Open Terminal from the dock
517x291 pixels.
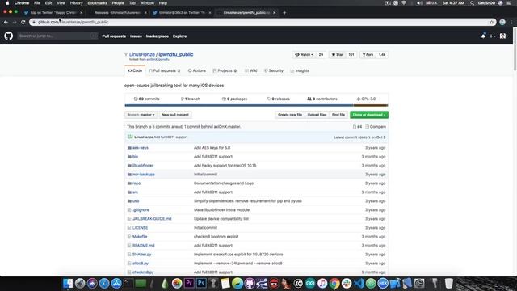[128, 284]
